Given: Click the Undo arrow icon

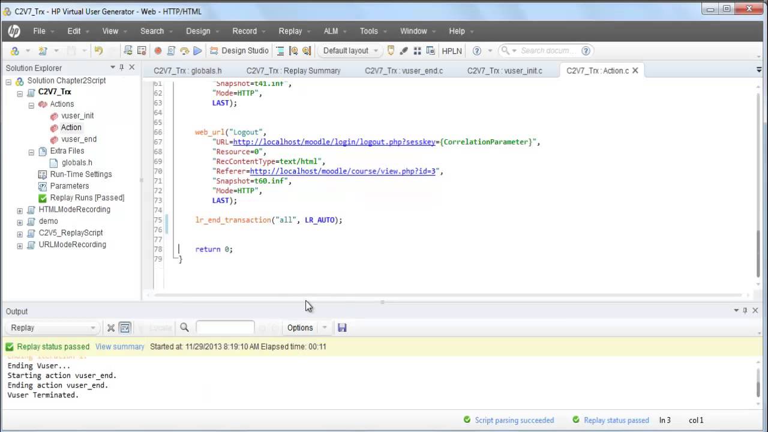Looking at the screenshot, I should coord(98,50).
